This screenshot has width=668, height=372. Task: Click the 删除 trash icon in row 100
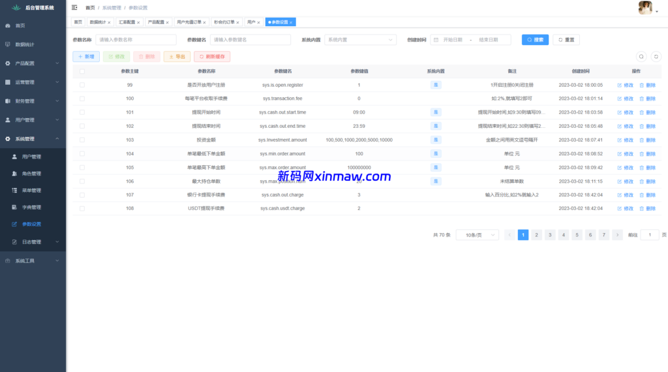(642, 99)
